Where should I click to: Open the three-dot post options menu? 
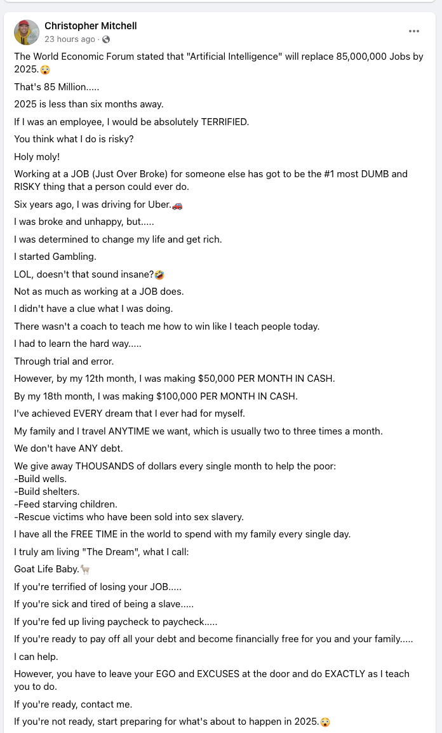pos(413,31)
